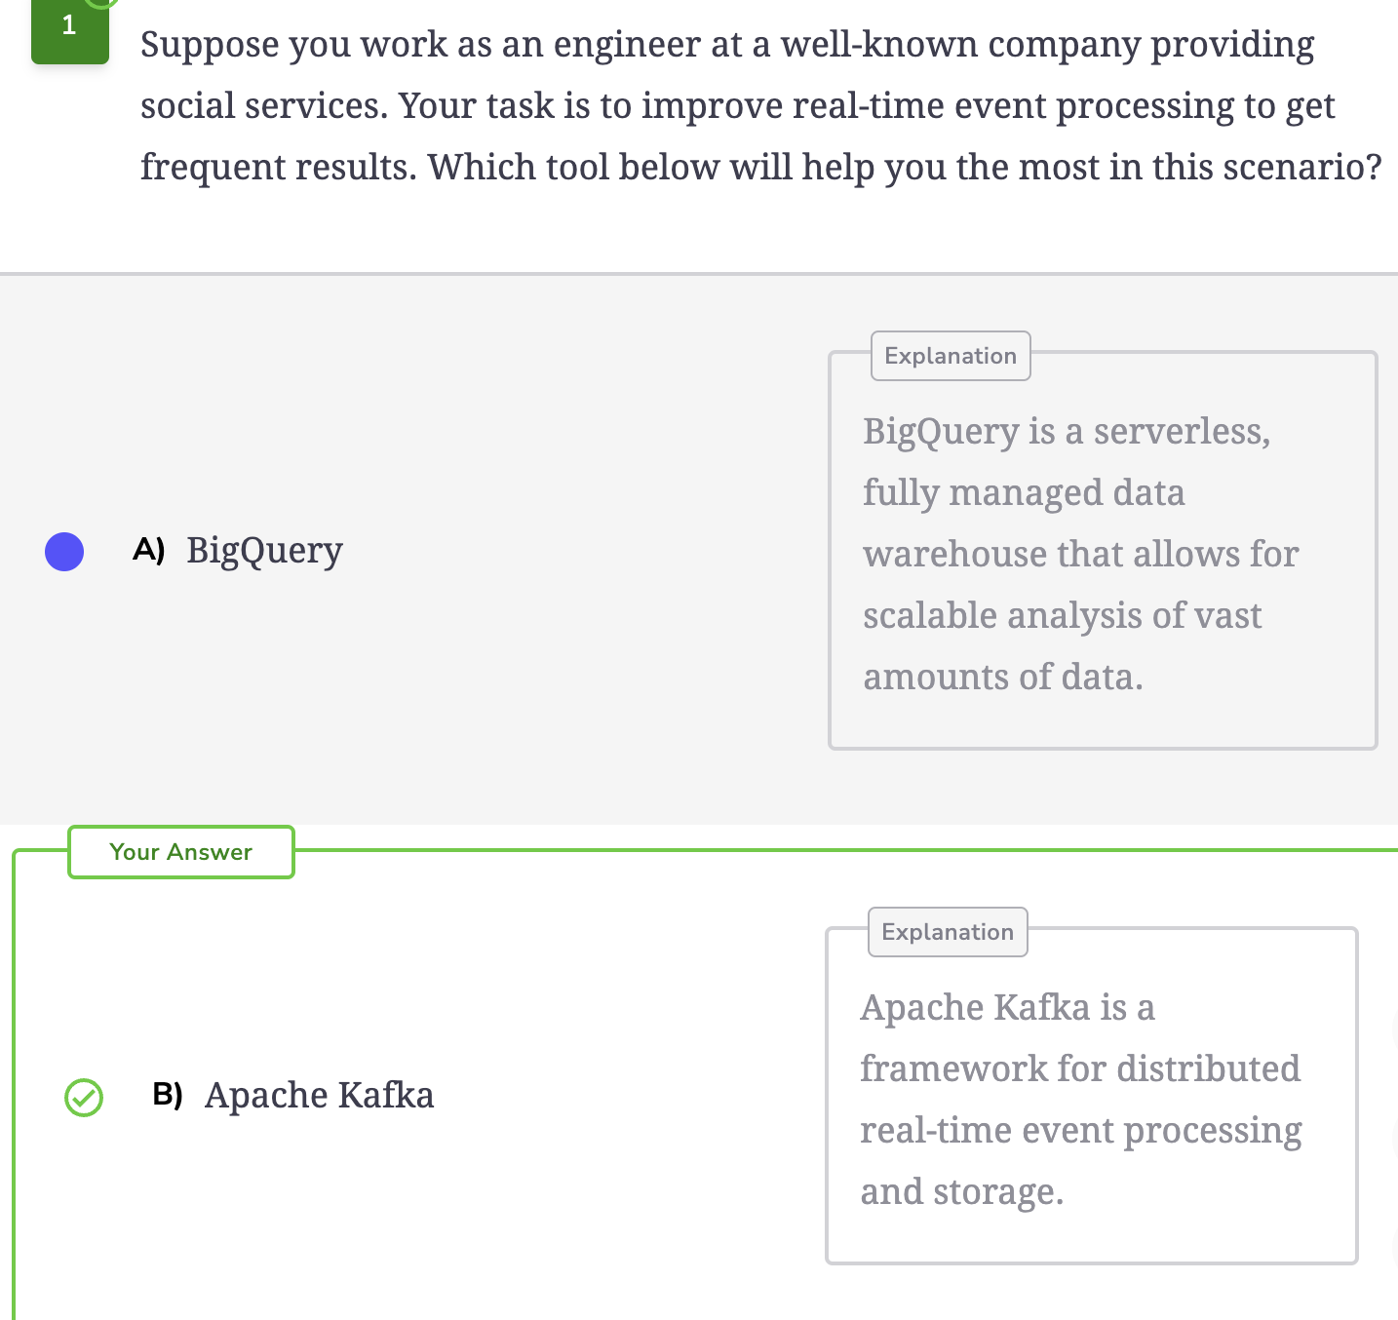This screenshot has height=1320, width=1398.
Task: Choose answer option A) BigQuery
Action: 238,551
